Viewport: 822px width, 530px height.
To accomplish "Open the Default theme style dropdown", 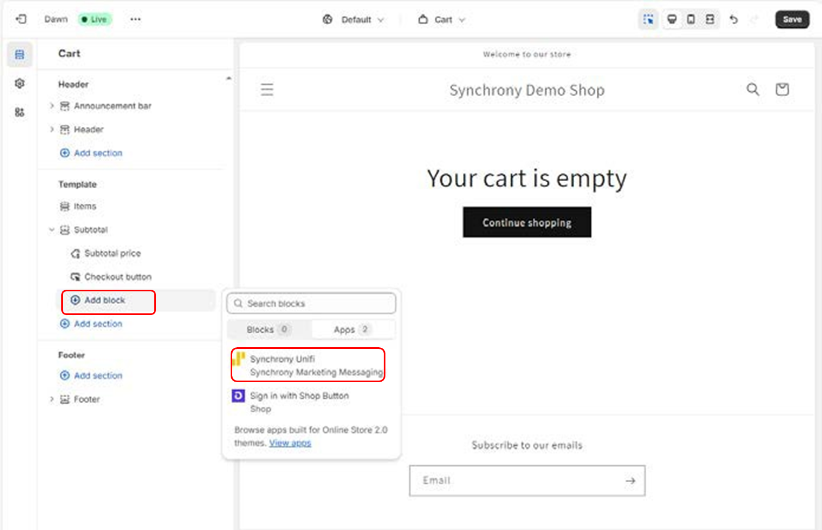I will tap(354, 20).
